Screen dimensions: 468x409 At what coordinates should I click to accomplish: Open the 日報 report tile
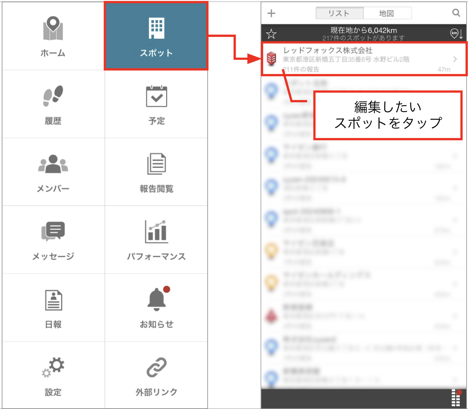point(53,307)
